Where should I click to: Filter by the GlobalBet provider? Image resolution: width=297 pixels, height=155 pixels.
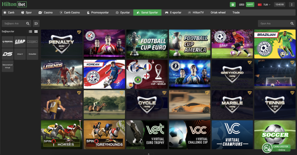(32, 54)
